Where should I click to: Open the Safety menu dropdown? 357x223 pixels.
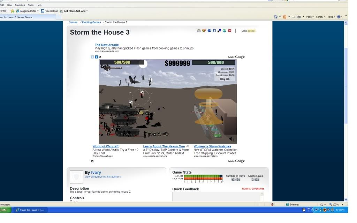click(x=320, y=17)
